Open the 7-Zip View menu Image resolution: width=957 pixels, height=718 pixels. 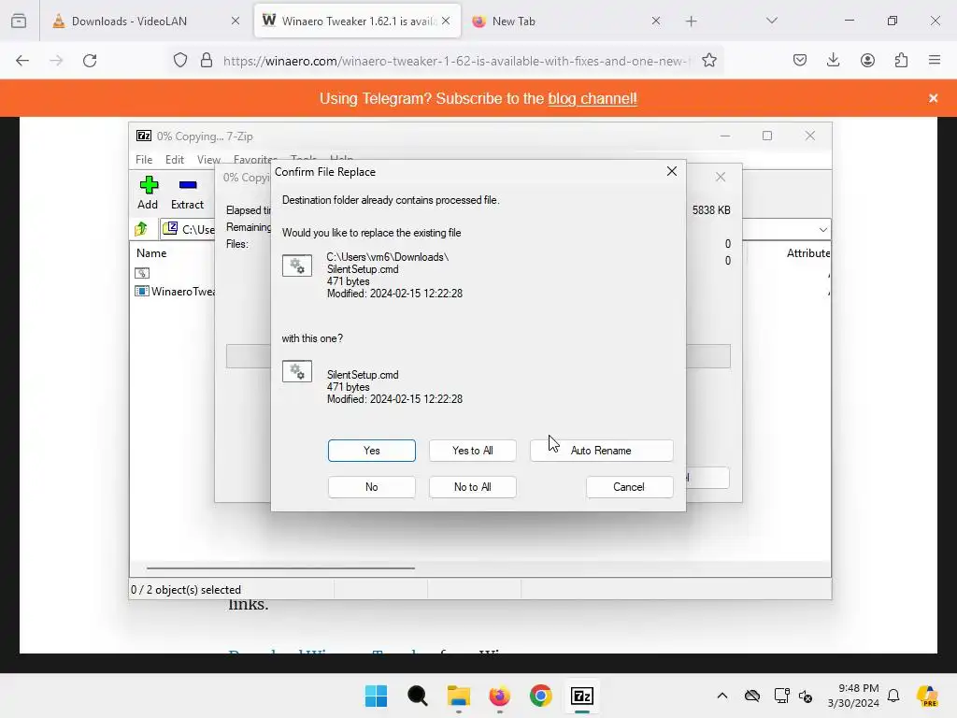point(208,159)
